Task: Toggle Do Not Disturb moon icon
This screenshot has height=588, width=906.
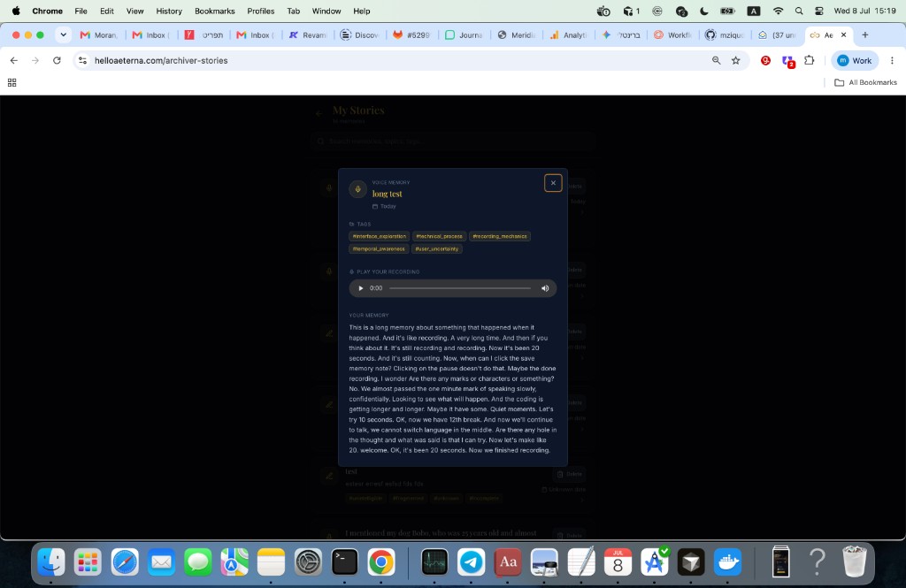Action: click(x=703, y=11)
